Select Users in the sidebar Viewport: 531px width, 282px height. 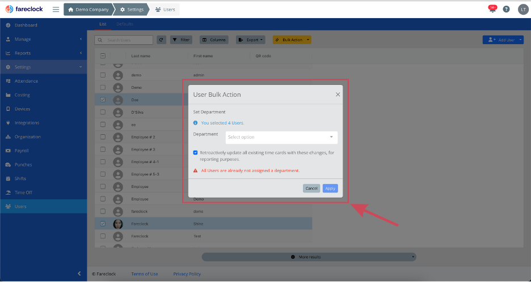pos(43,206)
